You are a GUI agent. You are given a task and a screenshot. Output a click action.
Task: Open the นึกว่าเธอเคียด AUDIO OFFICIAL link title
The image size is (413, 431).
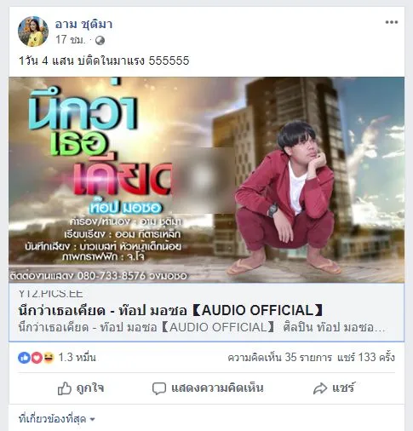coord(171,310)
